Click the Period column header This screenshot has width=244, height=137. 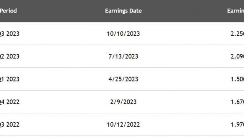pos(8,11)
